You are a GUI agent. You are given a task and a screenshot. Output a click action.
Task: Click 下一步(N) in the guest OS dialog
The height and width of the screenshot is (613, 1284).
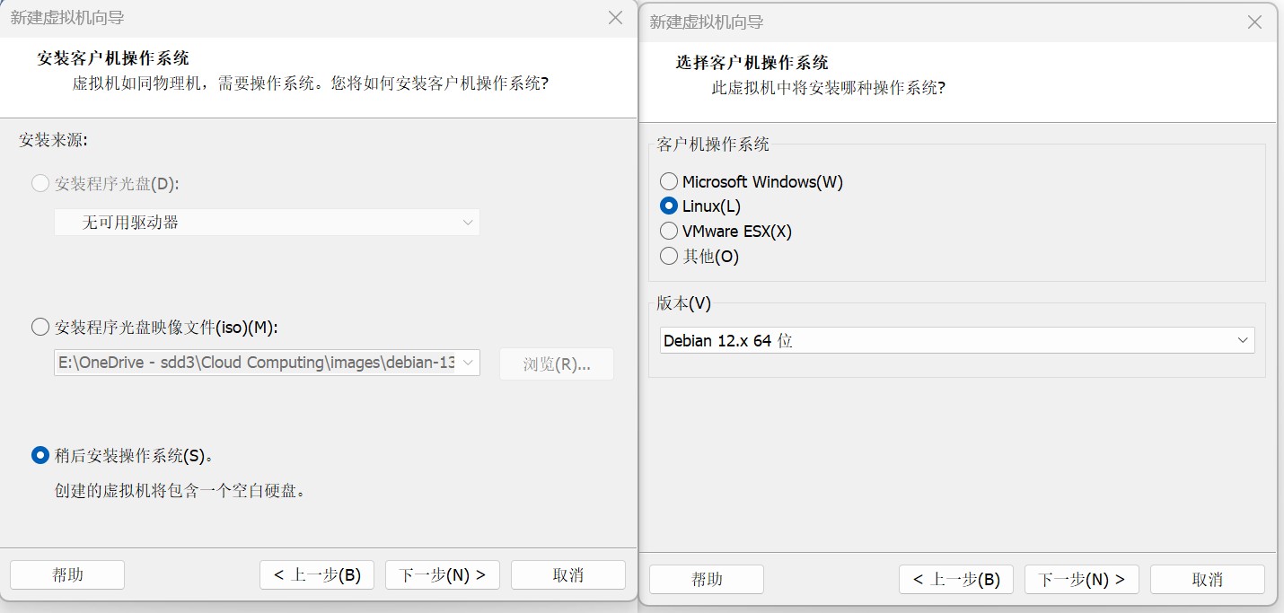click(x=1081, y=579)
